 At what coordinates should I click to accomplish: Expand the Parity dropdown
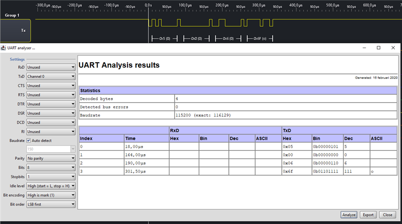[x=51, y=158]
